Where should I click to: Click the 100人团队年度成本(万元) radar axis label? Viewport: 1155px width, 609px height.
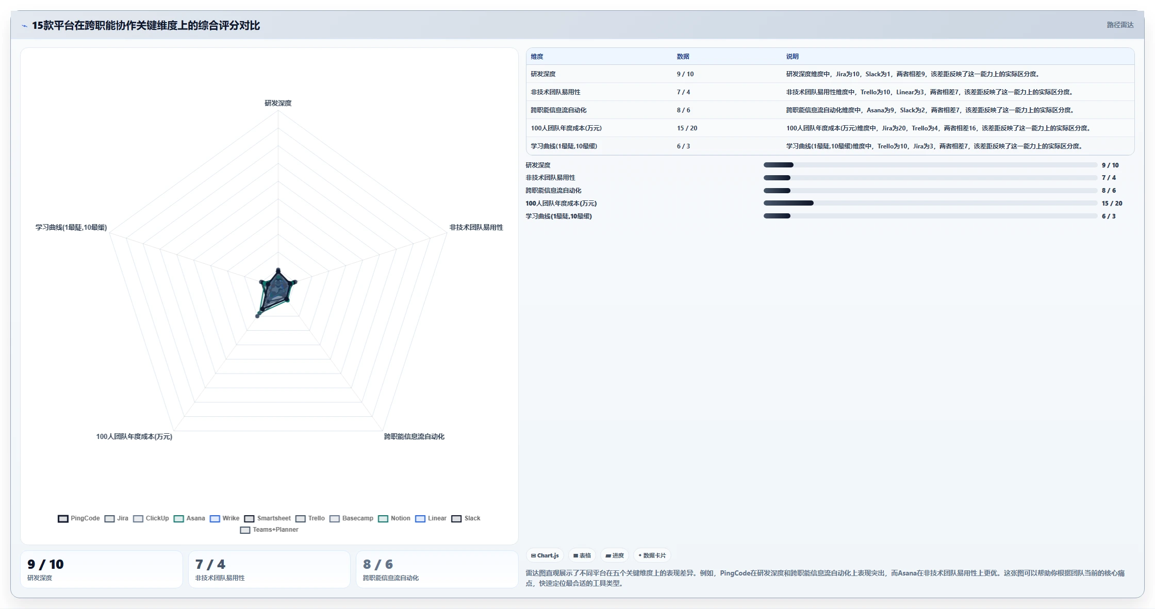pos(134,436)
